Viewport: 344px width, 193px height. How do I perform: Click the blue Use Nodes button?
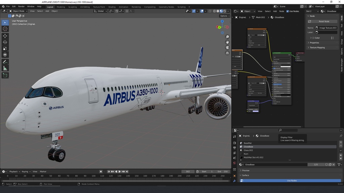point(292,181)
